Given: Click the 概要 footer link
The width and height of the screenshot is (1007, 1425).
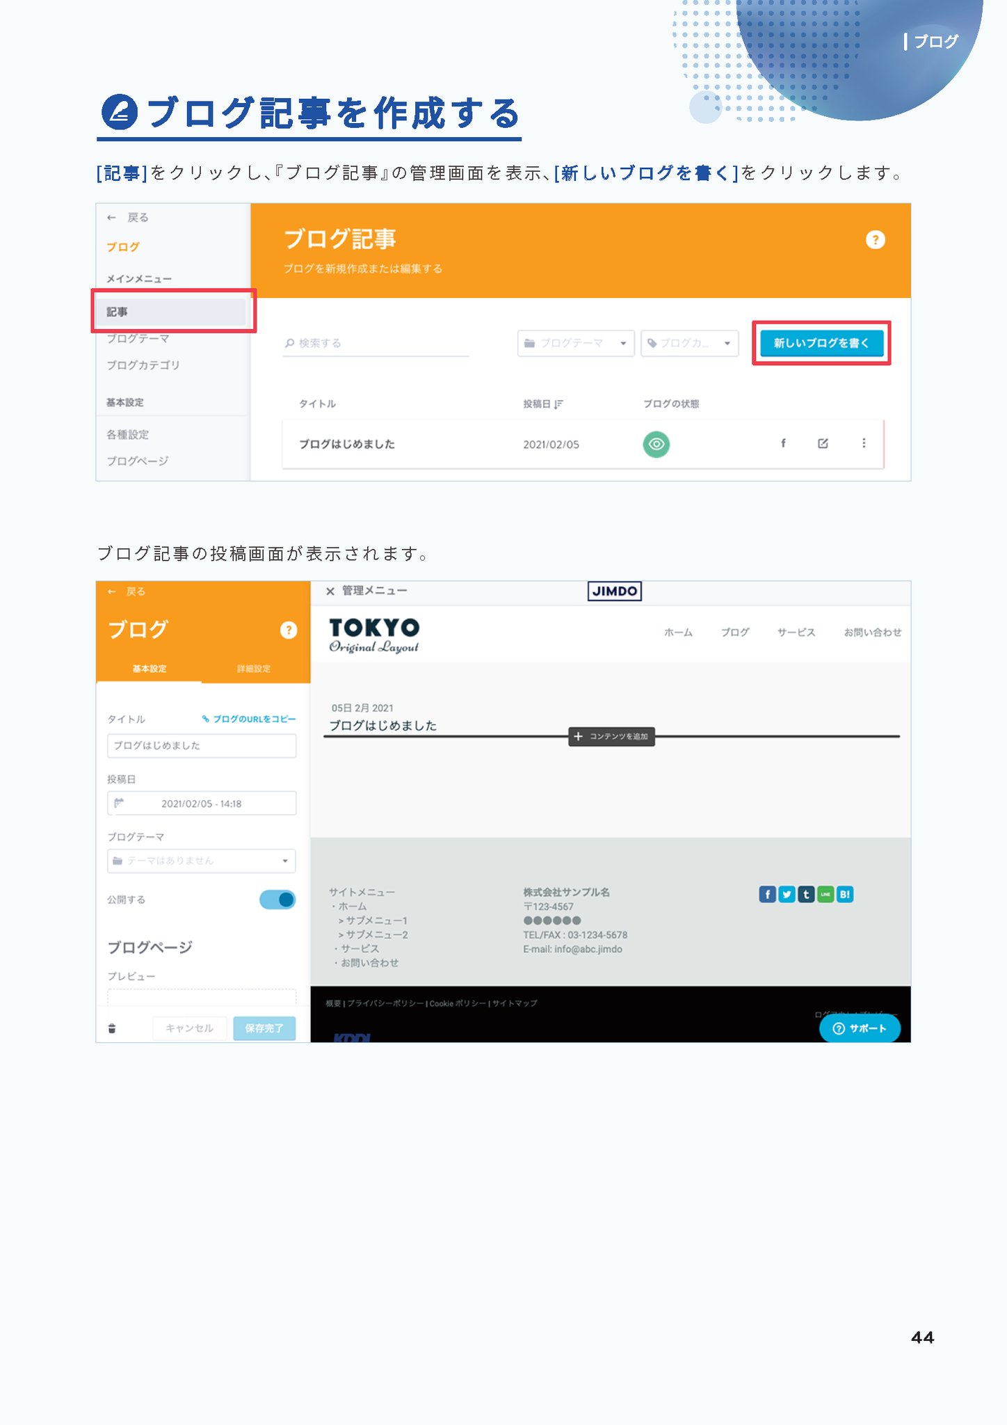Looking at the screenshot, I should [333, 1003].
